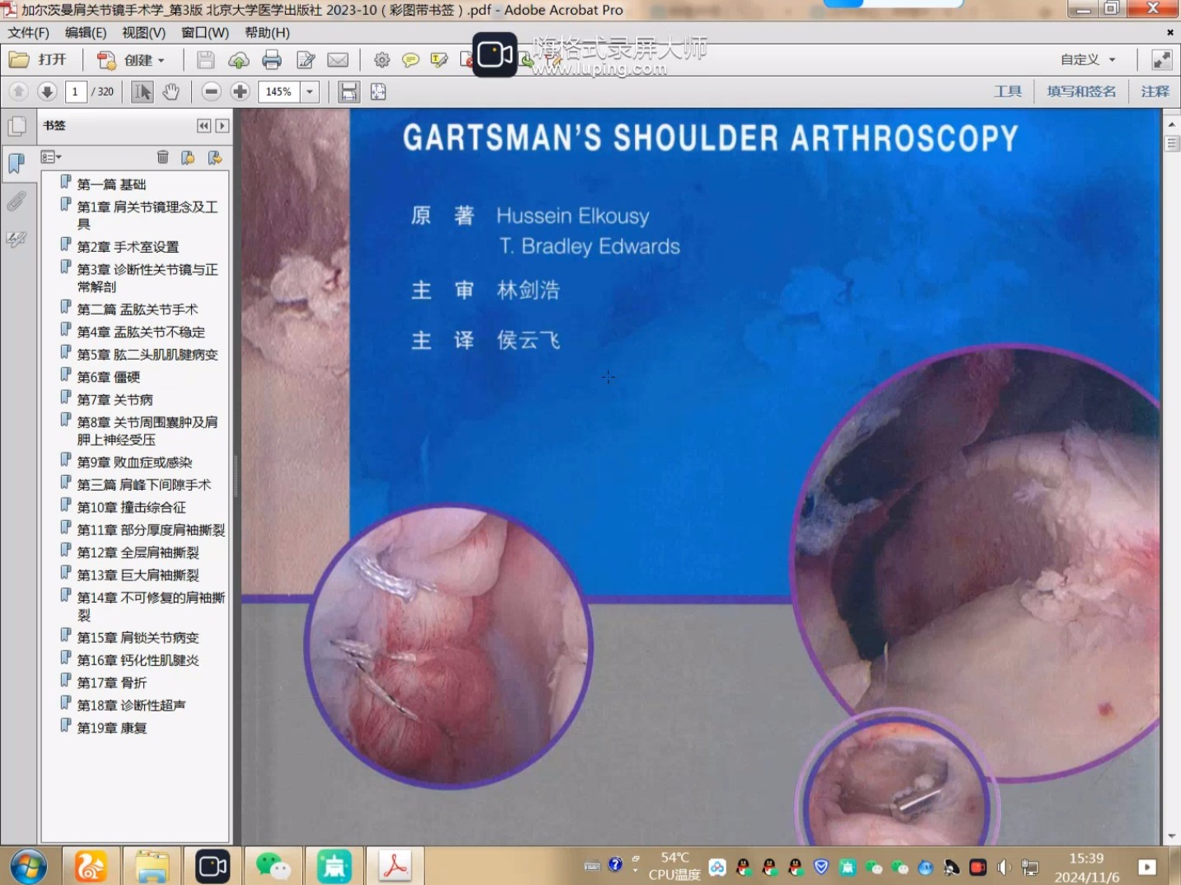
Task: Click the Attachments paperclip panel icon
Action: pos(16,201)
